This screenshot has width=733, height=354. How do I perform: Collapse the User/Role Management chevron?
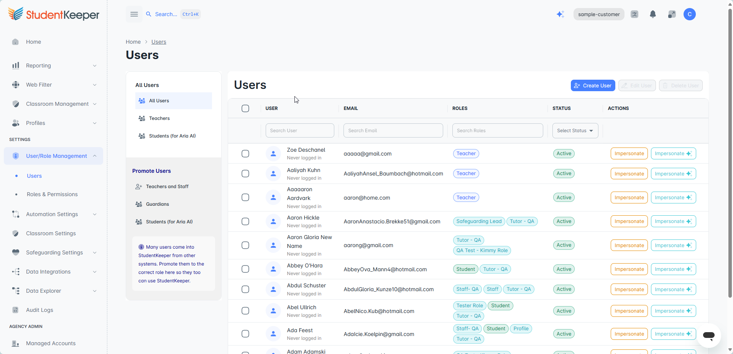(x=95, y=156)
